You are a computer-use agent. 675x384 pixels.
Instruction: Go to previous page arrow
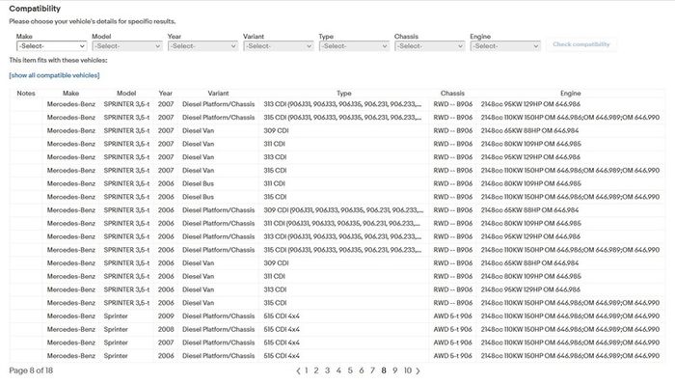pos(298,370)
